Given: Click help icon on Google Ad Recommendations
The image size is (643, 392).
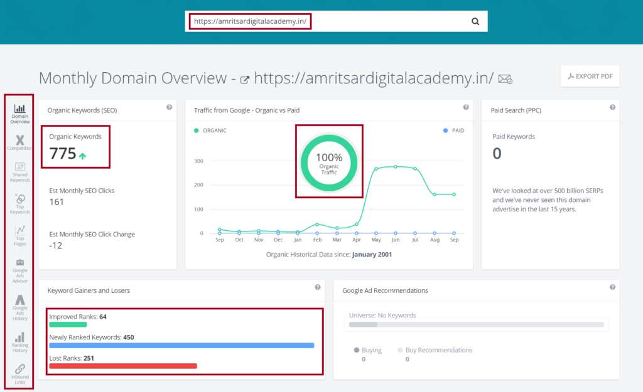Looking at the screenshot, I should [x=612, y=287].
